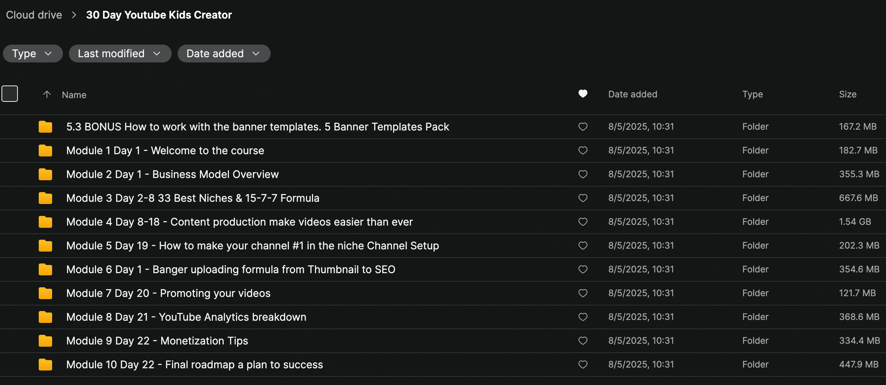Sort by the Size column header
Screen dimensions: 886x385
pyautogui.click(x=847, y=94)
